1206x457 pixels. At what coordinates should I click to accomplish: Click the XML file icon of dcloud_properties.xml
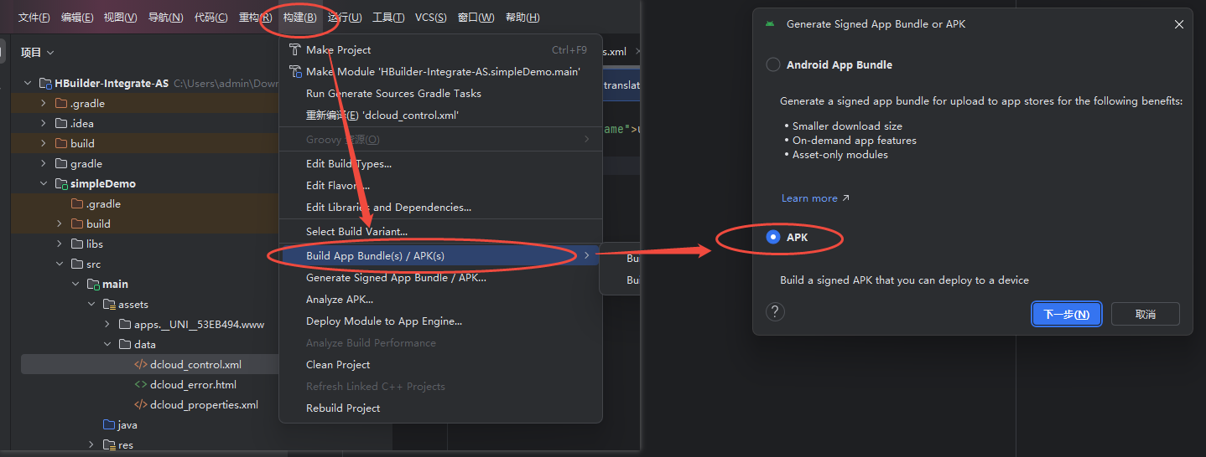pyautogui.click(x=141, y=404)
